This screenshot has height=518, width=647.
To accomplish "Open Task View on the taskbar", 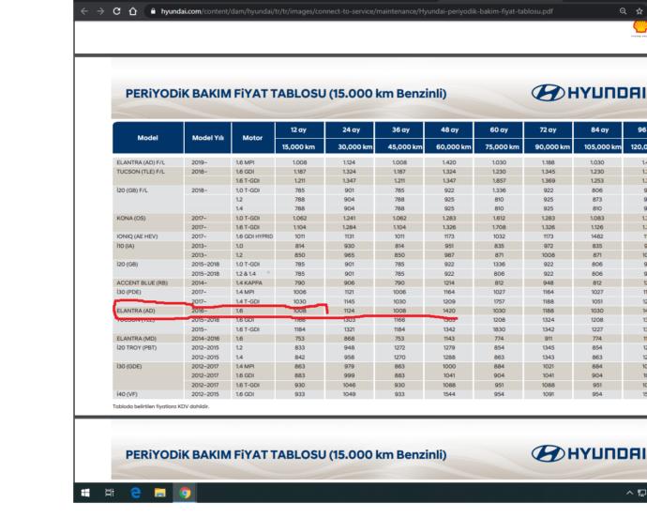I will (x=110, y=493).
